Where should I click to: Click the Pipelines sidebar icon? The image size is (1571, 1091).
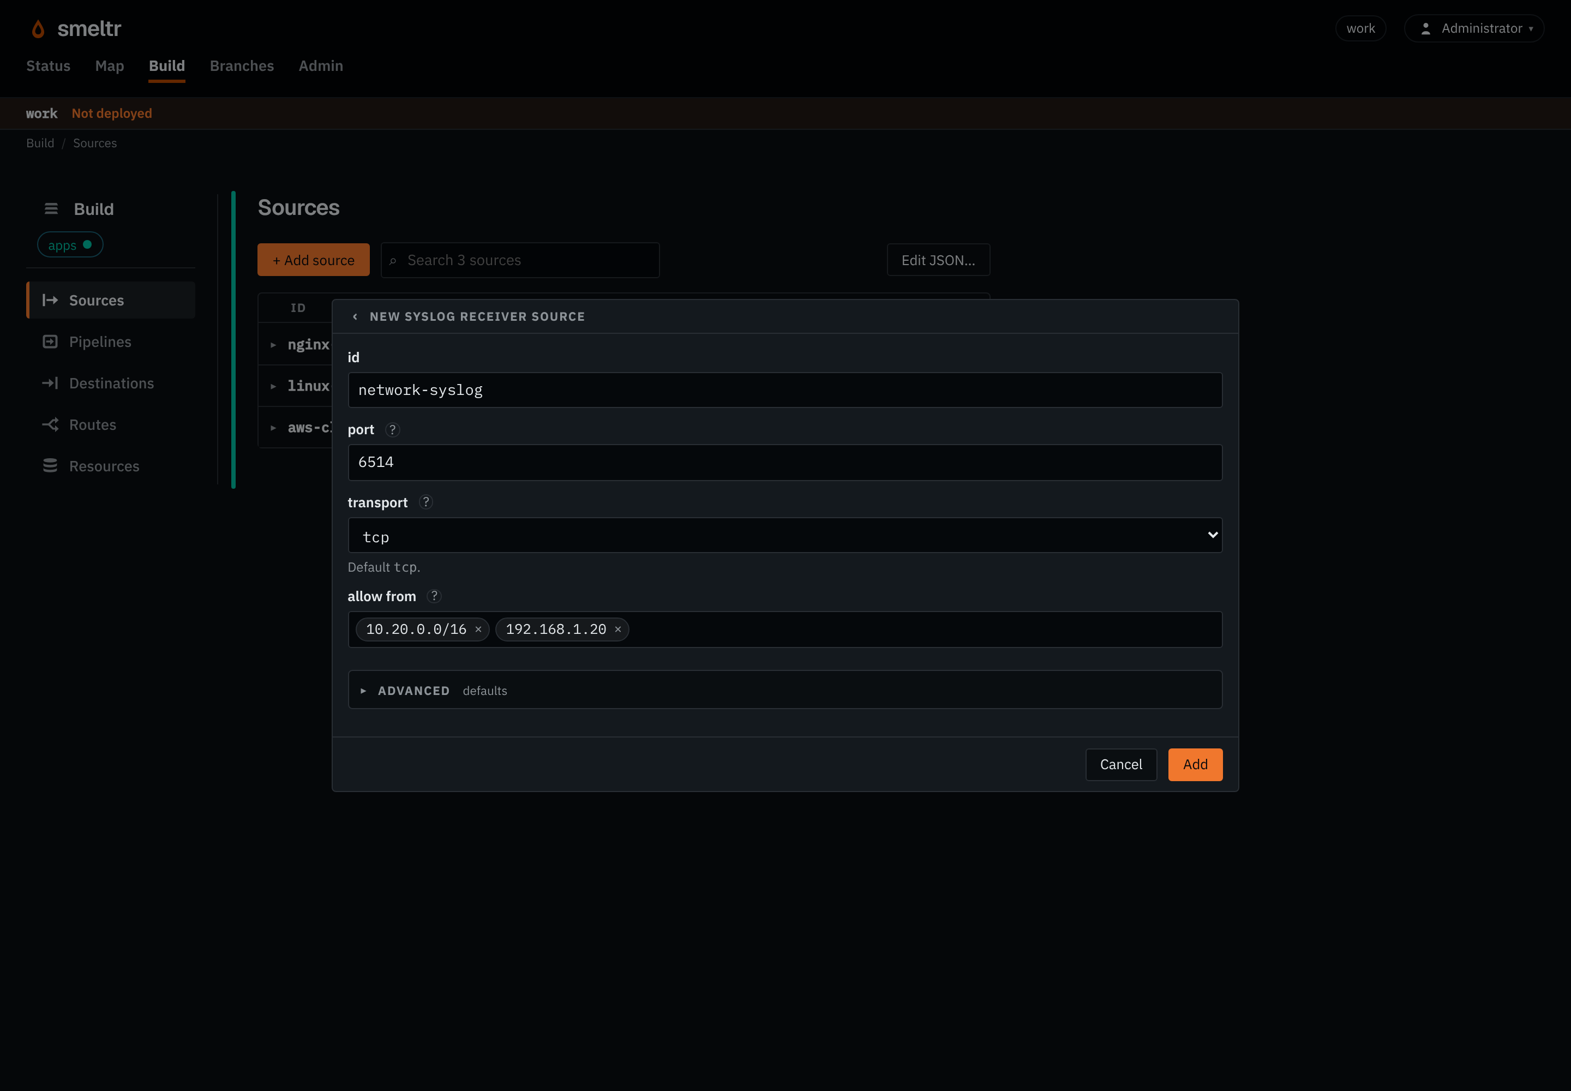[x=50, y=342]
